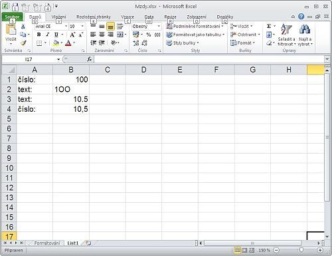This screenshot has height=256, width=332.
Task: Click the Clear eraser icon
Action: 269,43
